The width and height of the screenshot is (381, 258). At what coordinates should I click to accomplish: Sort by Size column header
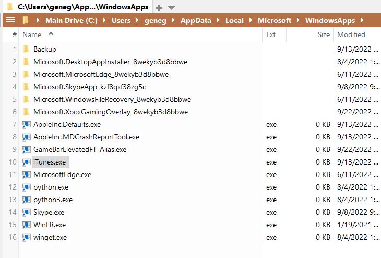point(324,34)
